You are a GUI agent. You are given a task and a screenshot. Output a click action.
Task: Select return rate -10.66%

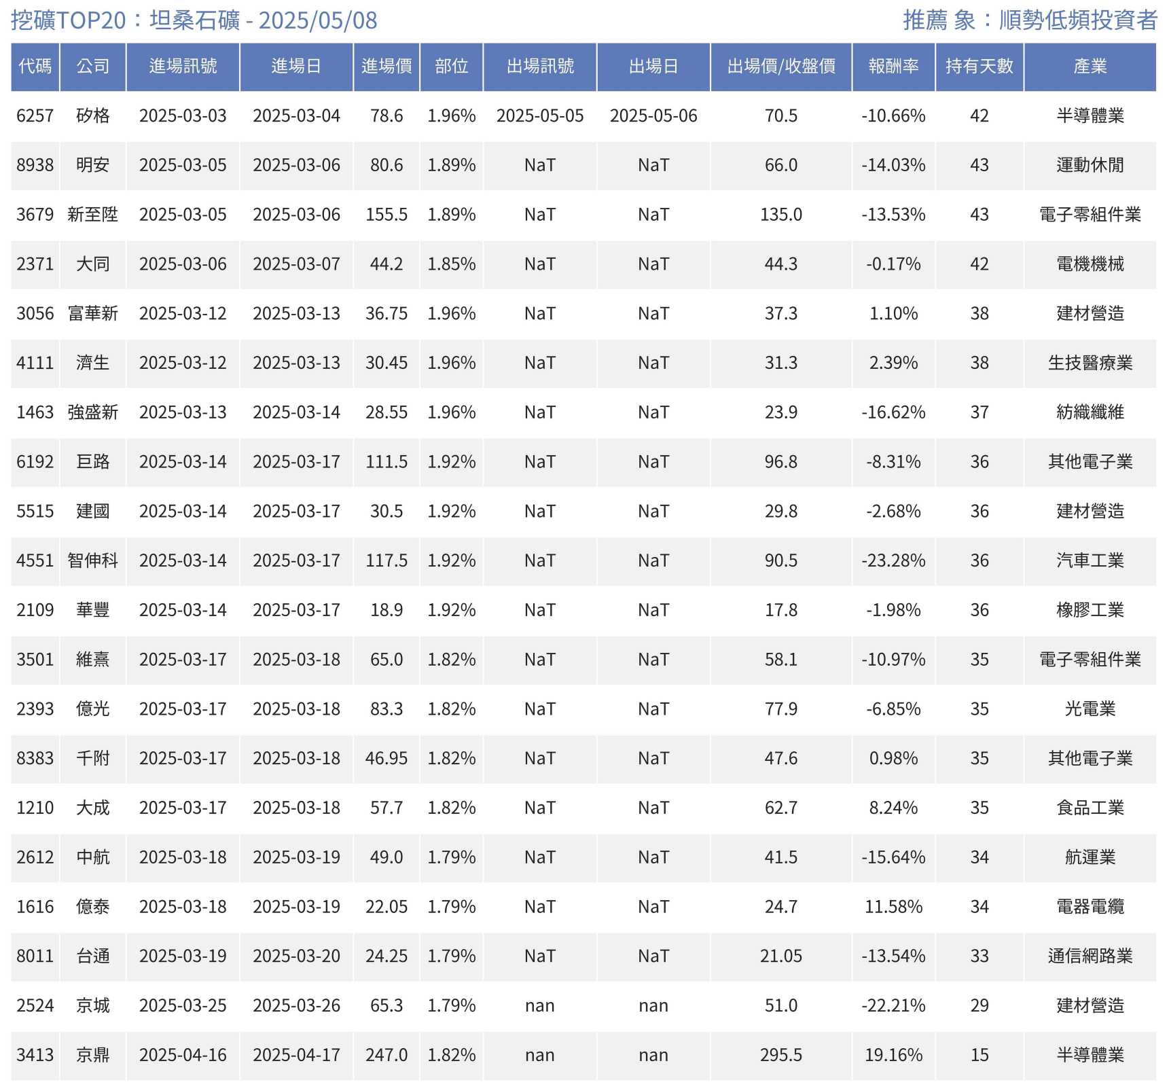(893, 116)
